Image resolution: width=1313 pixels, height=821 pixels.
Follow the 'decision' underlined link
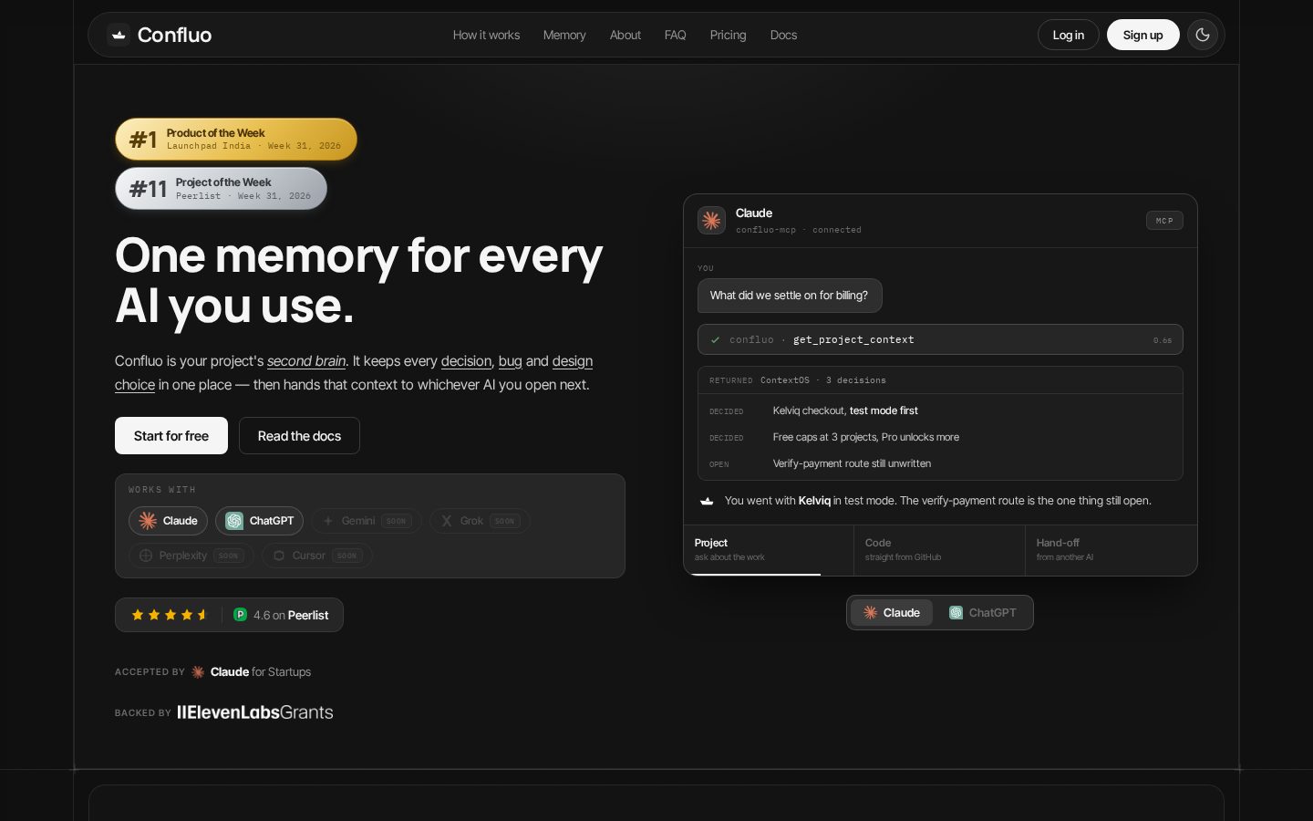pyautogui.click(x=466, y=361)
